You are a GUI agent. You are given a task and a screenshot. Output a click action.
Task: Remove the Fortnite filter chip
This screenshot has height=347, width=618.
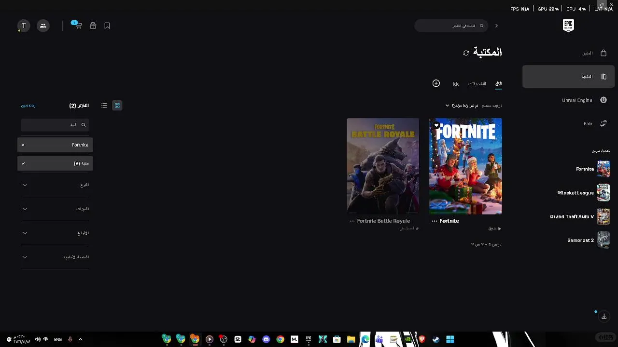pyautogui.click(x=23, y=145)
